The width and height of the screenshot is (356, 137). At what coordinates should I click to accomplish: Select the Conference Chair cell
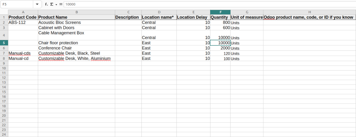tap(76, 48)
